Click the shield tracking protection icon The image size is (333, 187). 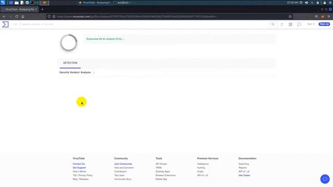coord(49,17)
